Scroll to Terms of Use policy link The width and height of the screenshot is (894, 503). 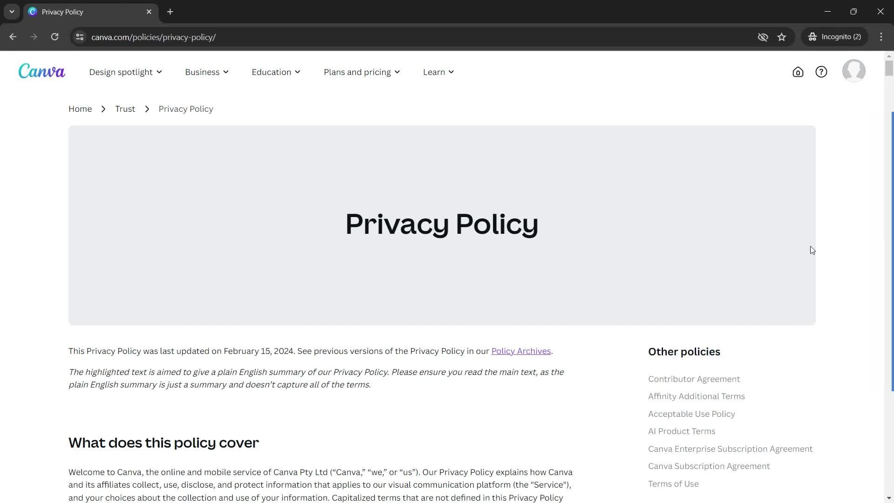tap(673, 484)
